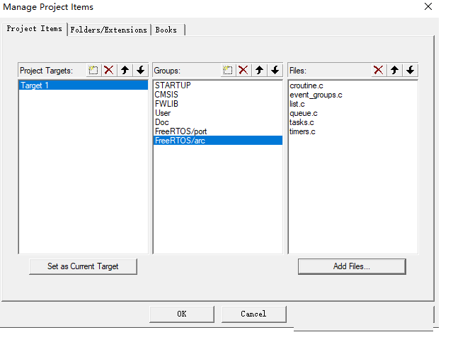The height and width of the screenshot is (337, 453).
Task: Move selected group down arrow
Action: coord(275,70)
